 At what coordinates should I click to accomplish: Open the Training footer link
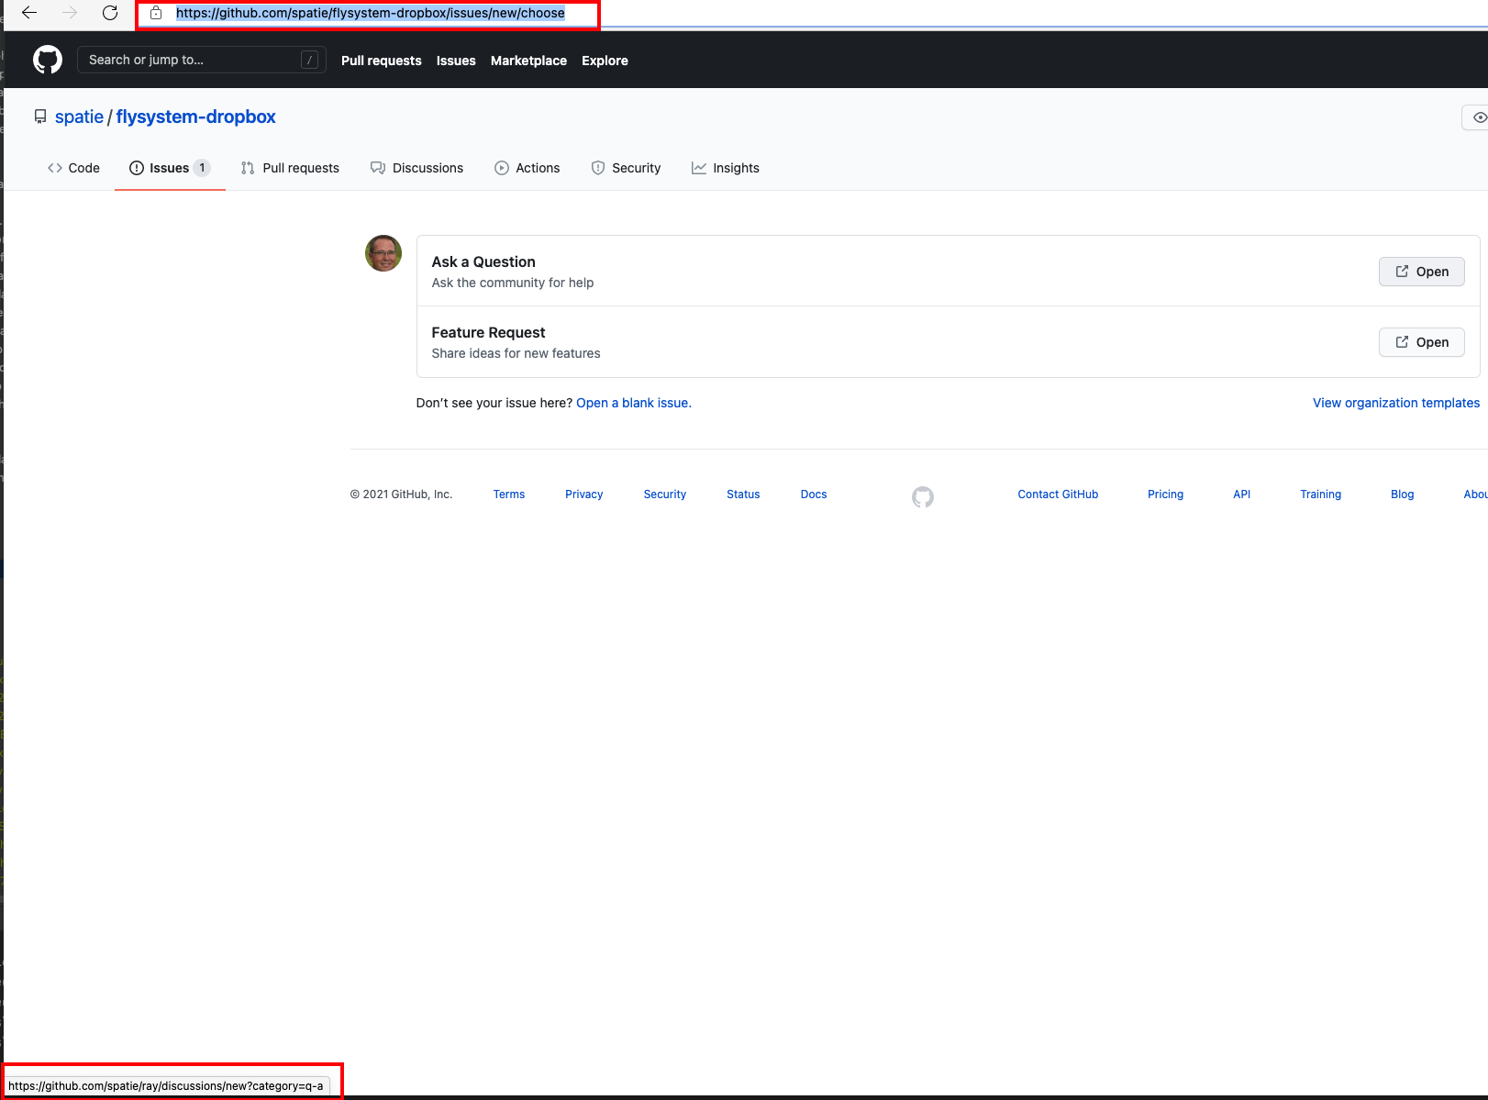click(x=1320, y=494)
